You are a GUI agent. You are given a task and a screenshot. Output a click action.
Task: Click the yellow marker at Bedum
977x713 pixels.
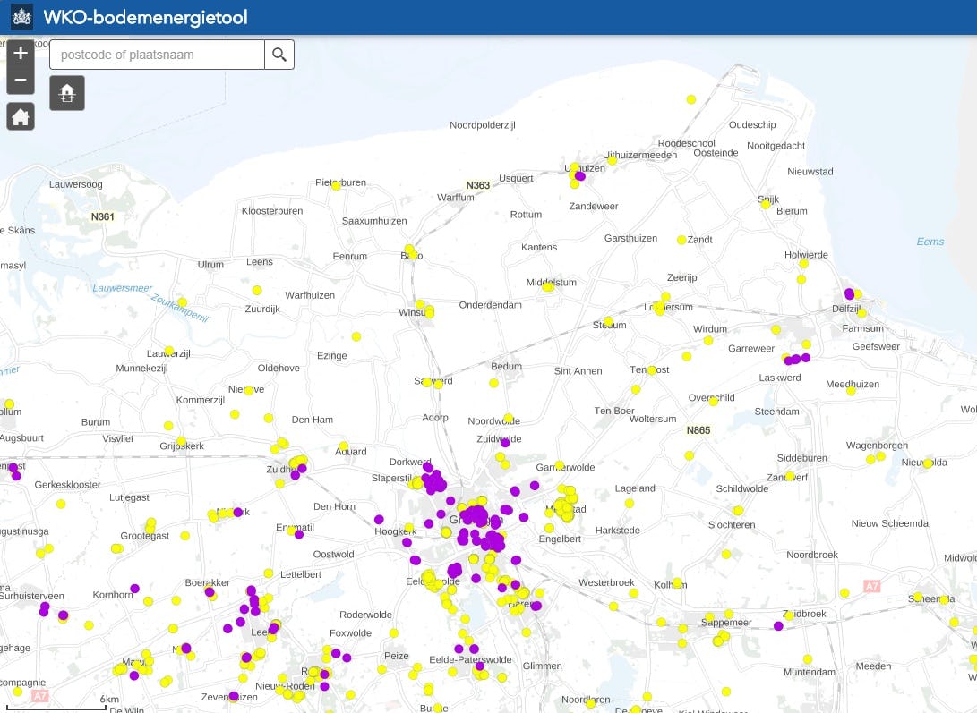click(x=493, y=383)
